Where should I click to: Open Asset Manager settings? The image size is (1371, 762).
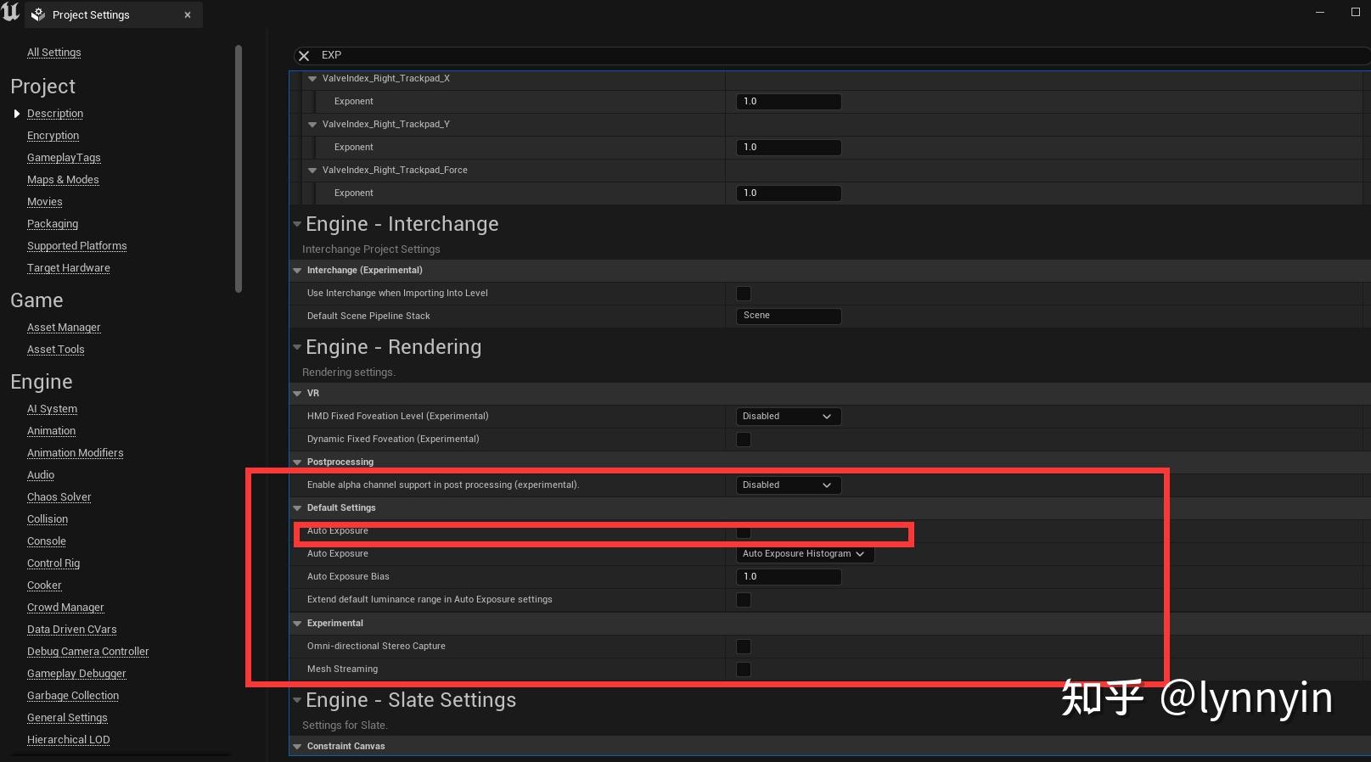point(64,328)
